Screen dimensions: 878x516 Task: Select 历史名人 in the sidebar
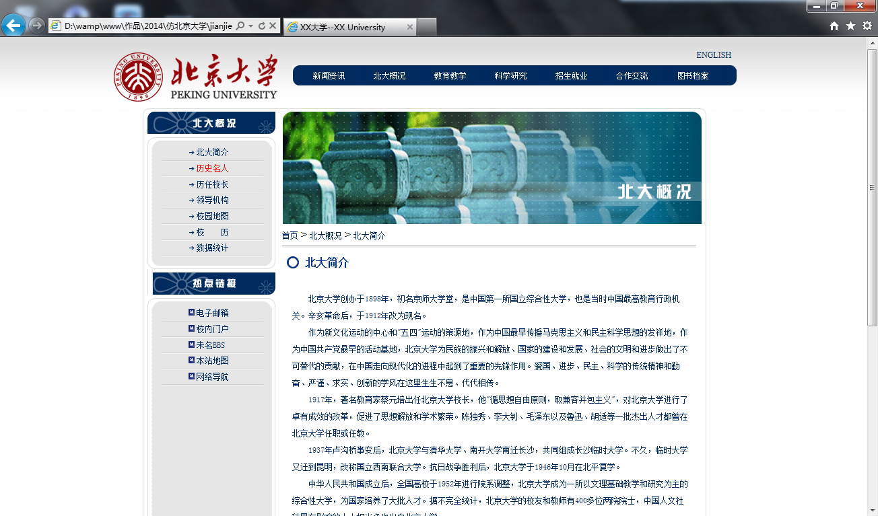coord(212,169)
